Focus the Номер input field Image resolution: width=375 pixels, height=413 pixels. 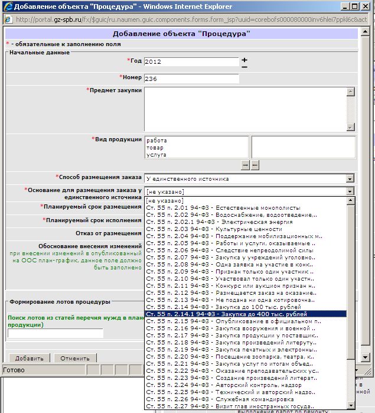pyautogui.click(x=191, y=79)
